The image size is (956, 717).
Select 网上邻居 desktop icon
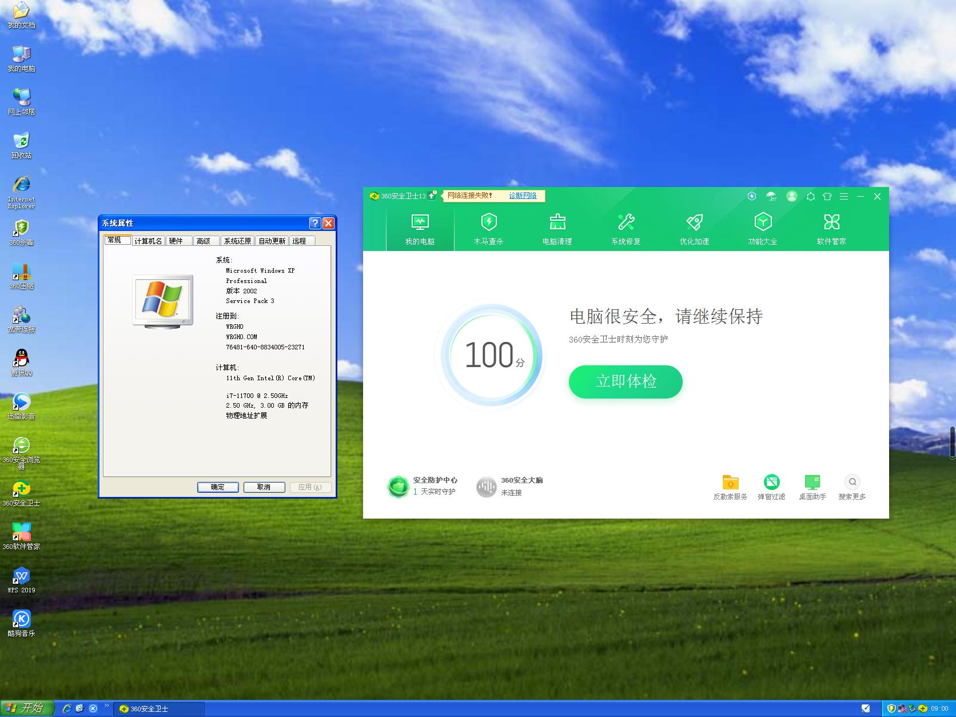click(22, 102)
